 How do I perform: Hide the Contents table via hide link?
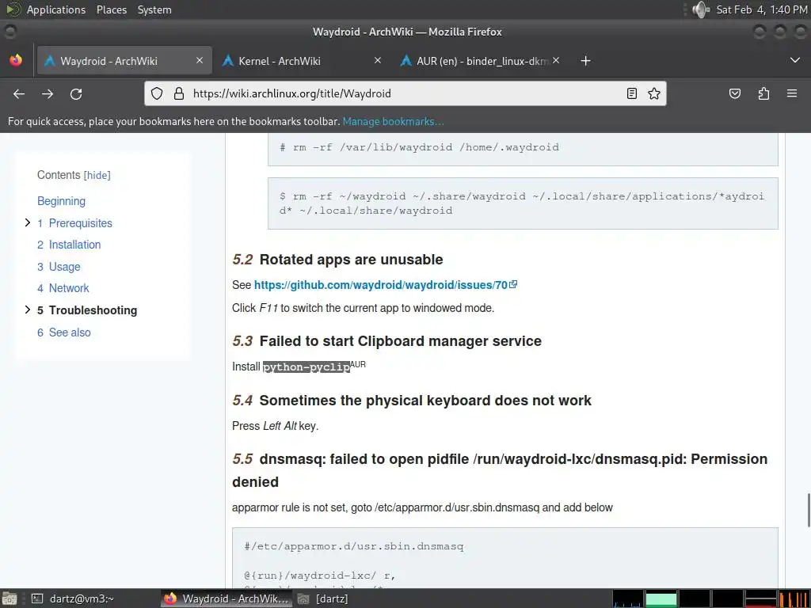pyautogui.click(x=97, y=175)
